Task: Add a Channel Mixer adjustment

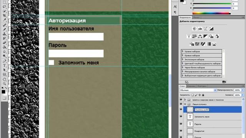Action: click(x=217, y=36)
